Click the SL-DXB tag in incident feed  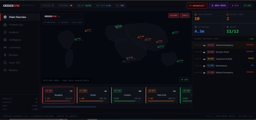click(211, 66)
